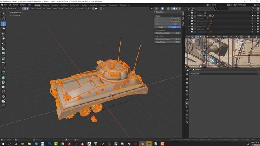This screenshot has height=146, width=260.
Task: Expand the TANQUE LOW collection row
Action: (189, 16)
